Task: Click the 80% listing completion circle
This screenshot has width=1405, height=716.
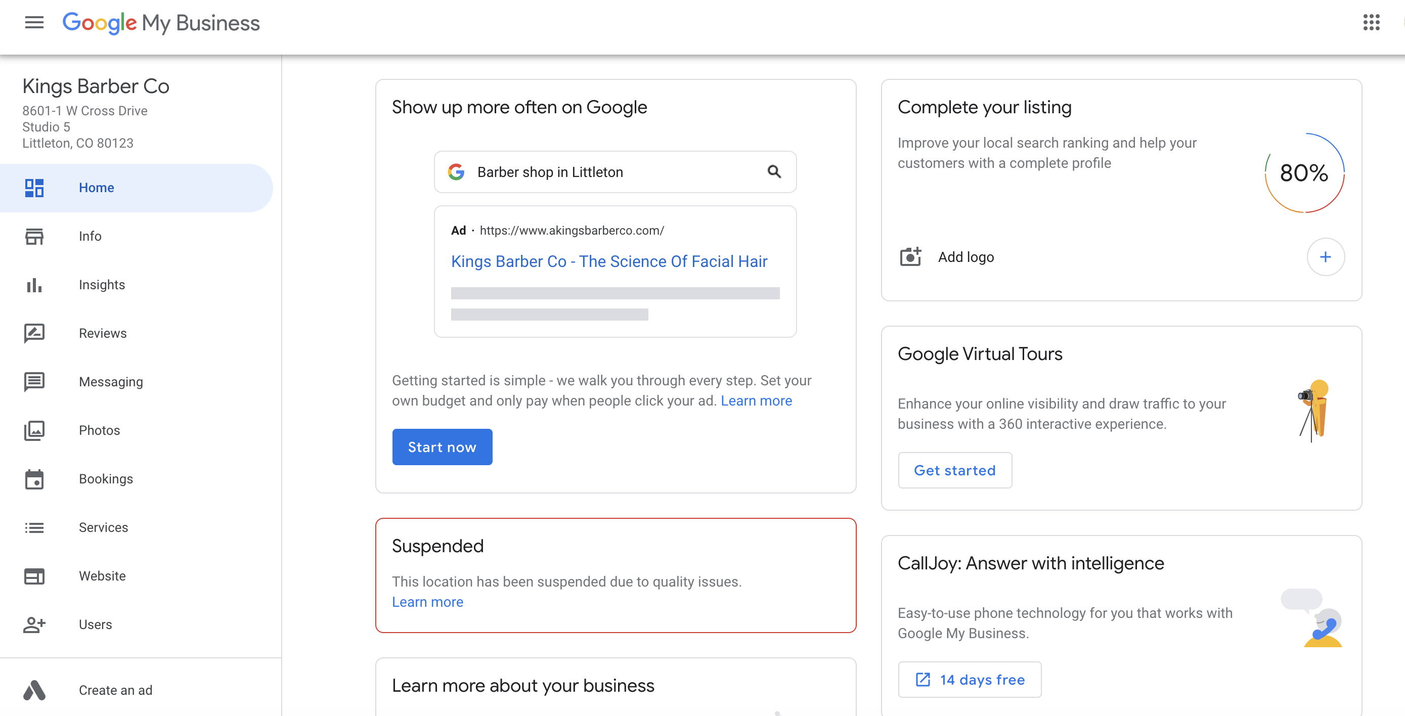Action: tap(1304, 173)
